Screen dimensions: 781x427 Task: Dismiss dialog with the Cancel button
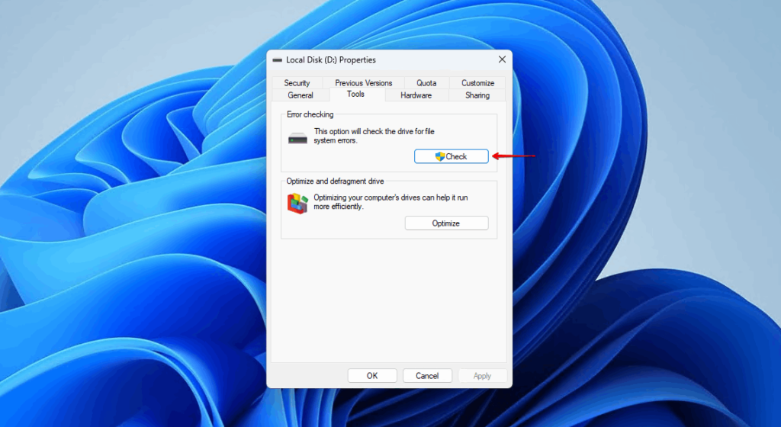pyautogui.click(x=427, y=376)
